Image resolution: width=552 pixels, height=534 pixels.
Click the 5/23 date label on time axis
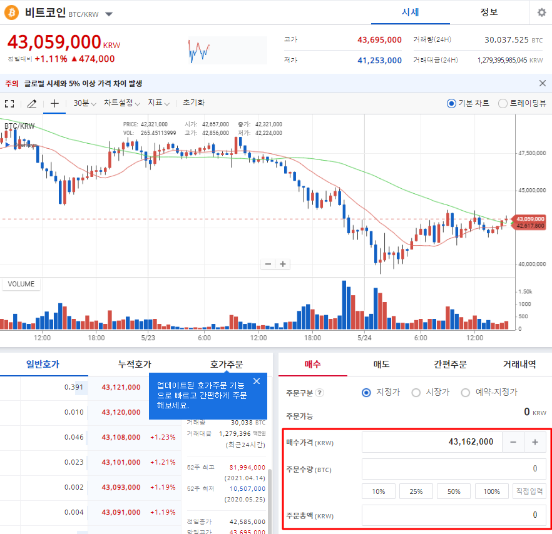tap(148, 338)
